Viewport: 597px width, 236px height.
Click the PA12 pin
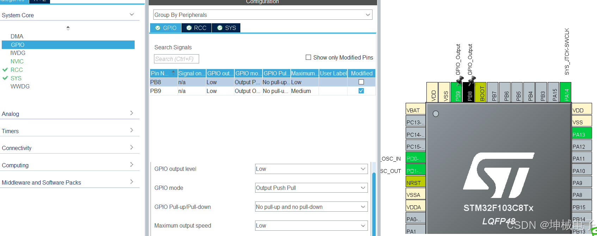pyautogui.click(x=582, y=145)
